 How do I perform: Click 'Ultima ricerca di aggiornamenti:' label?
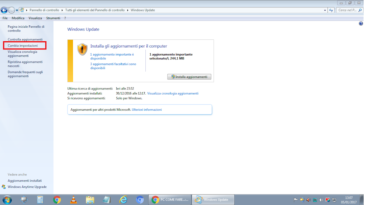(x=90, y=89)
